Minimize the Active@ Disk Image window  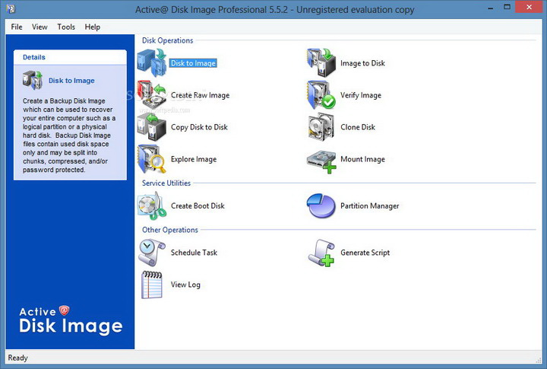pyautogui.click(x=491, y=8)
